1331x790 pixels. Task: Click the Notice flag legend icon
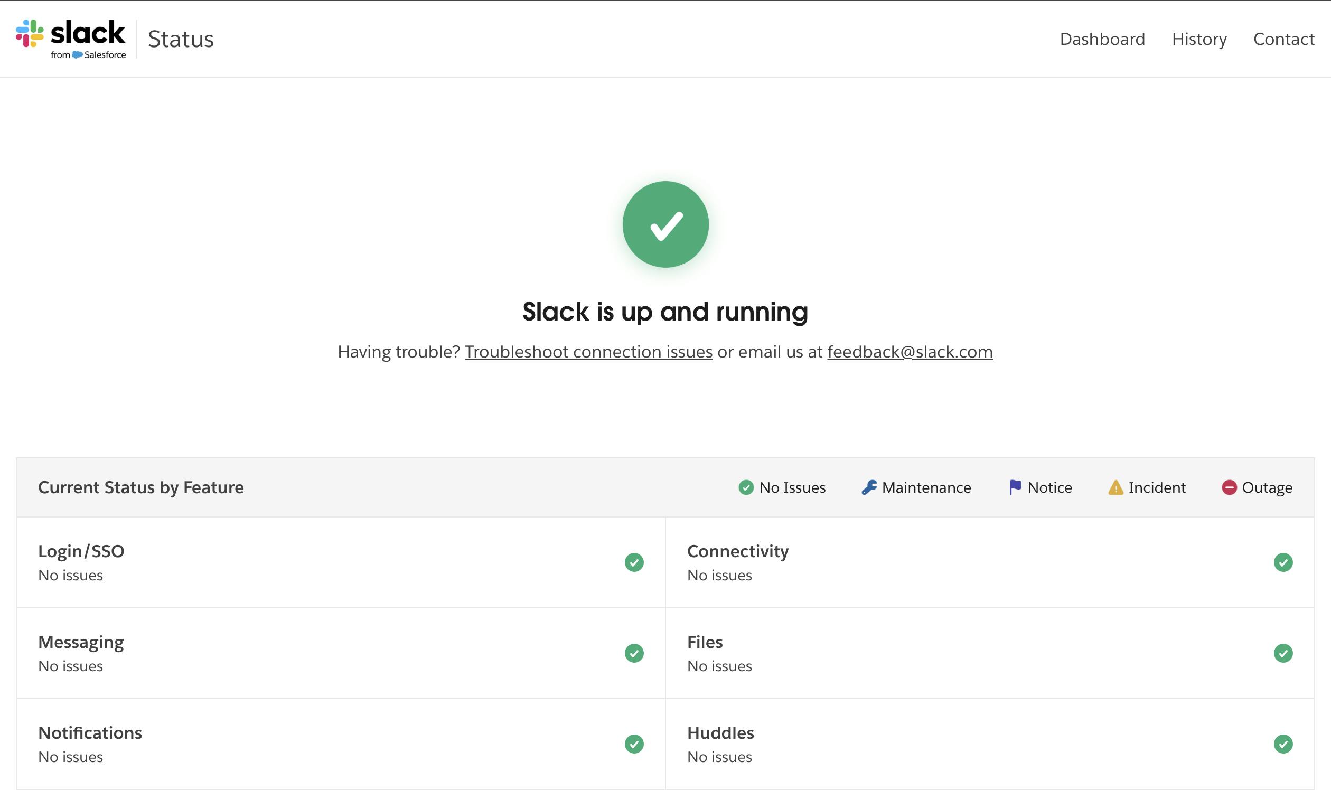click(x=1015, y=487)
